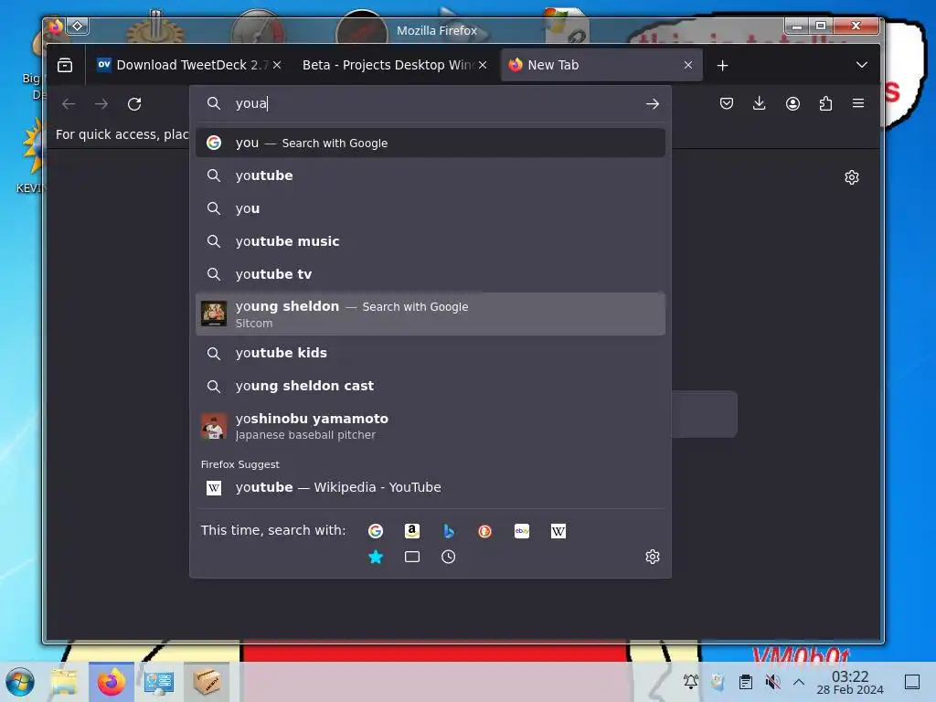The height and width of the screenshot is (702, 936).
Task: Select the New Tab tab
Action: 601,65
